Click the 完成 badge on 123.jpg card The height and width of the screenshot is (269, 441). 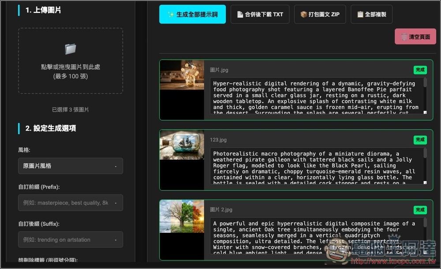[420, 140]
